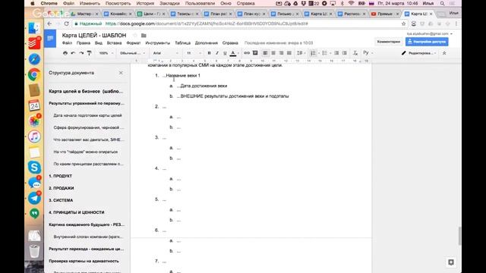Click the document vertical scrollbar
Screen dimensions: 486x273
459,236
